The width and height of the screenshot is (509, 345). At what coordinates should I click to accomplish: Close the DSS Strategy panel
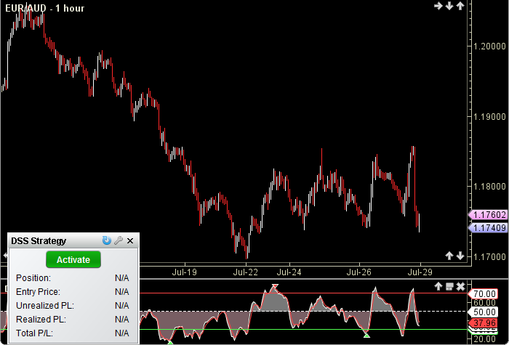pyautogui.click(x=130, y=241)
